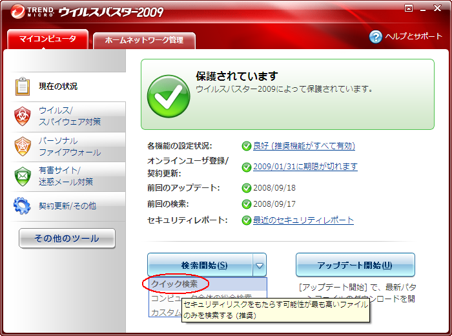This screenshot has height=336, width=452.
Task: Click the ヘルプとサポート link
Action: point(413,36)
